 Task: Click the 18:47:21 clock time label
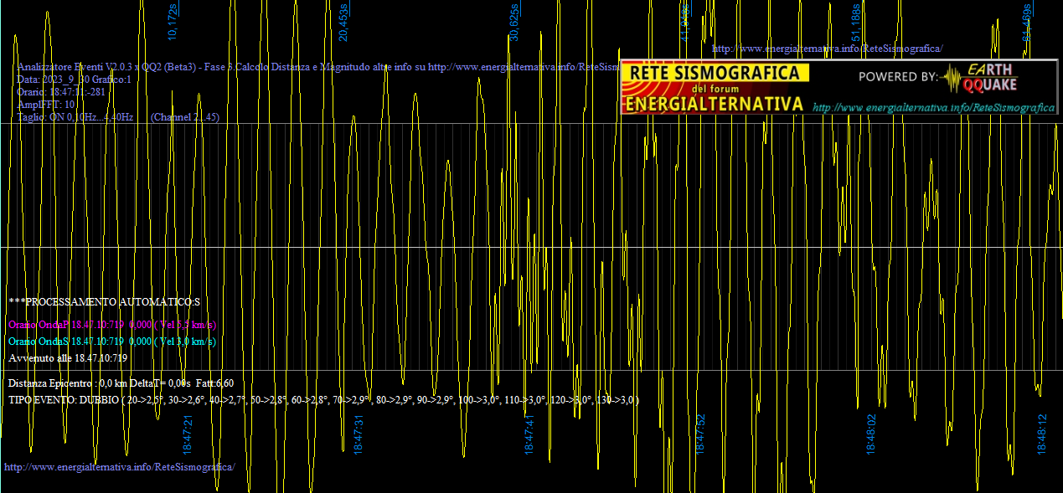click(188, 434)
